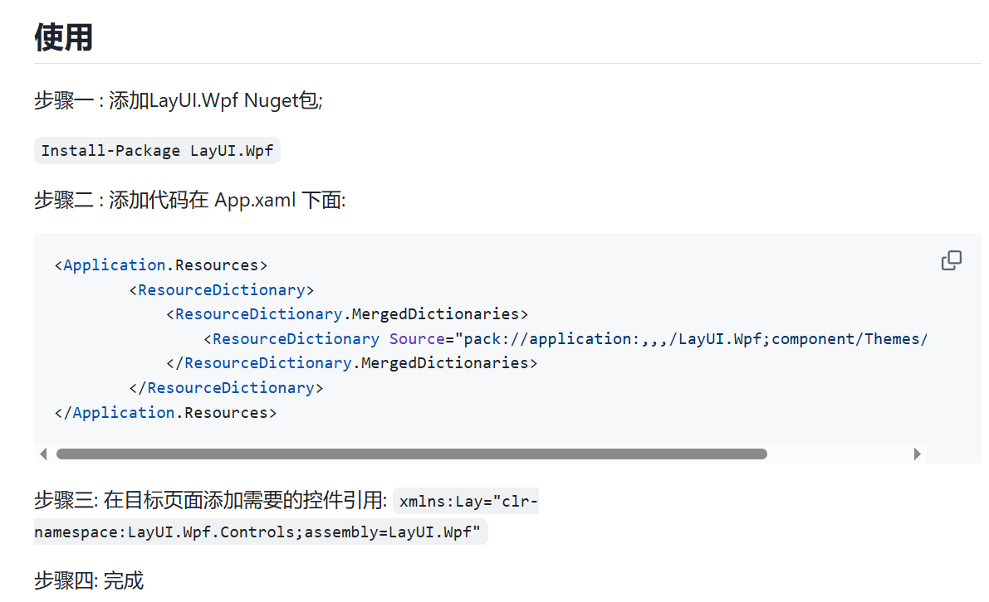This screenshot has height=602, width=989.
Task: Click the horizontal scrollbar thumb under the code
Action: (x=411, y=454)
